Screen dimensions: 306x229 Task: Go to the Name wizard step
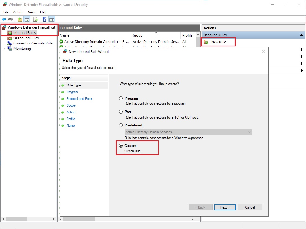(x=70, y=126)
